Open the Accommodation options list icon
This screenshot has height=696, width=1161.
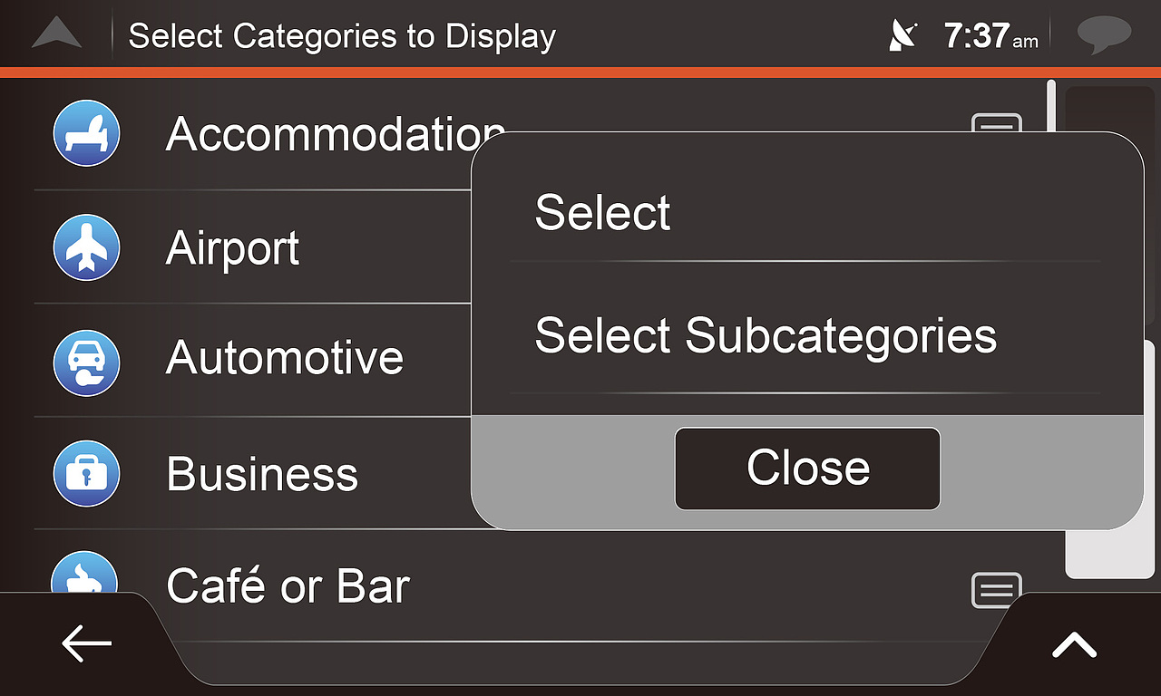[996, 123]
